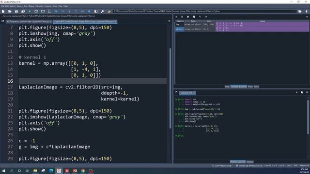
Task: Select the kernel variable row
Action: point(242,29)
